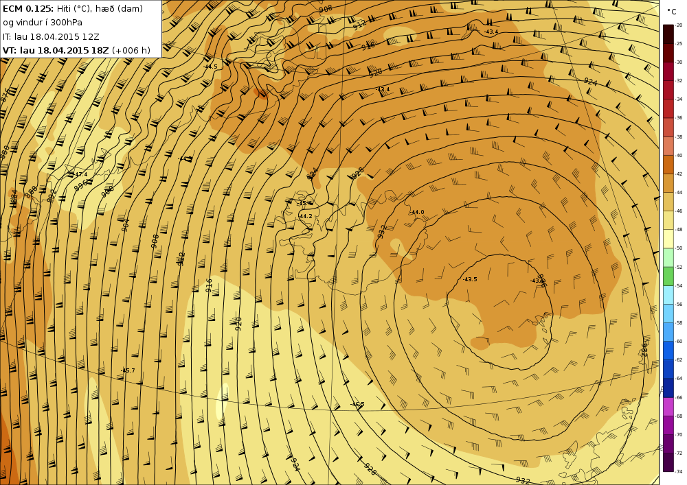Select the orange legend swatch between -42 and -44
This screenshot has width=687, height=485.
tap(668, 182)
